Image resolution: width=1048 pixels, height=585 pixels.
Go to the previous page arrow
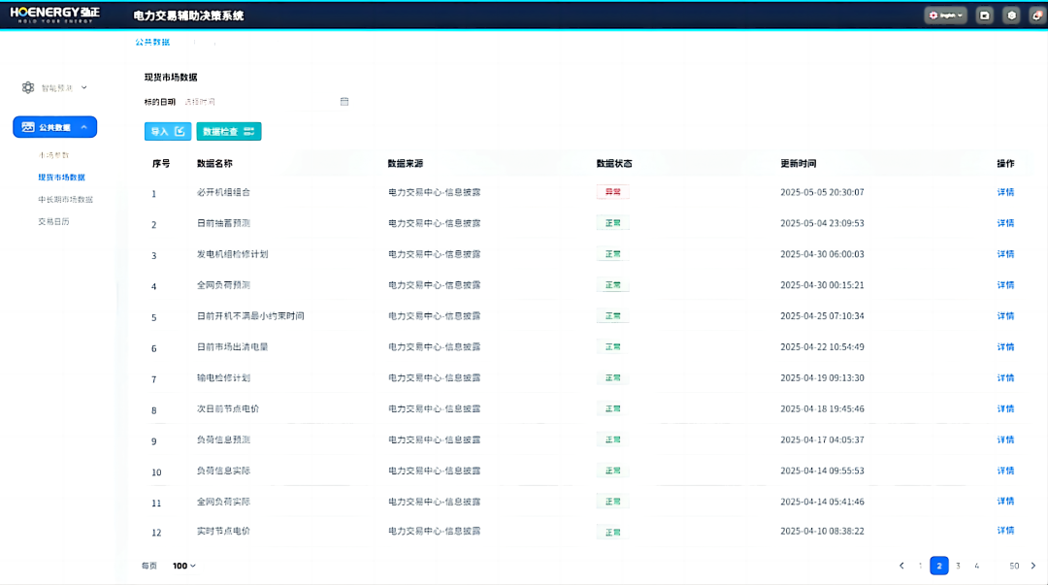901,566
